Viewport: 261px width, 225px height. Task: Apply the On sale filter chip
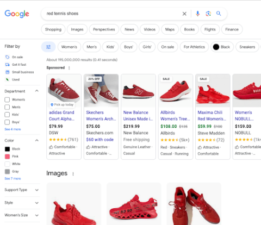click(167, 47)
